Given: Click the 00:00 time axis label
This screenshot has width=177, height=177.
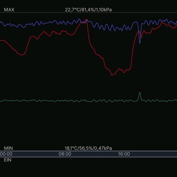Looking at the screenshot, I should [x=6, y=154].
